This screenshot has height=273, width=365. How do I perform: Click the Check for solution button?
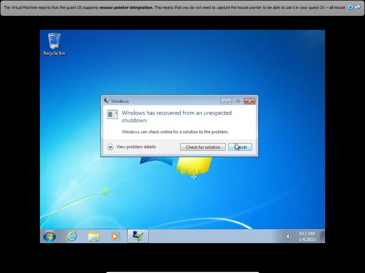coord(203,147)
